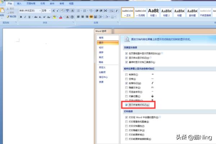The height and width of the screenshot is (144, 216).
Task: Click the Clear Formatting eraser icon
Action: tap(63, 10)
